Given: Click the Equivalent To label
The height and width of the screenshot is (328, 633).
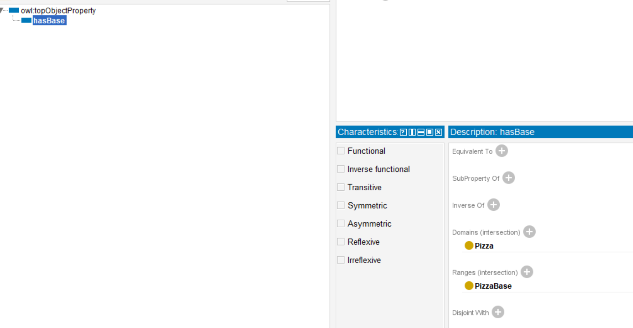Looking at the screenshot, I should click(x=472, y=151).
